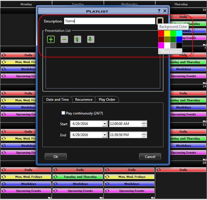This screenshot has height=200, width=207.
Task: Click More colors in the palette
Action: 170,52
